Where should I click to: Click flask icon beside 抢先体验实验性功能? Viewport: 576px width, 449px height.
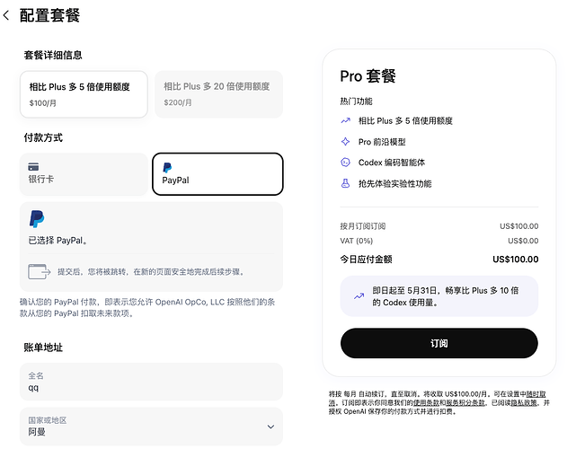pyautogui.click(x=346, y=183)
